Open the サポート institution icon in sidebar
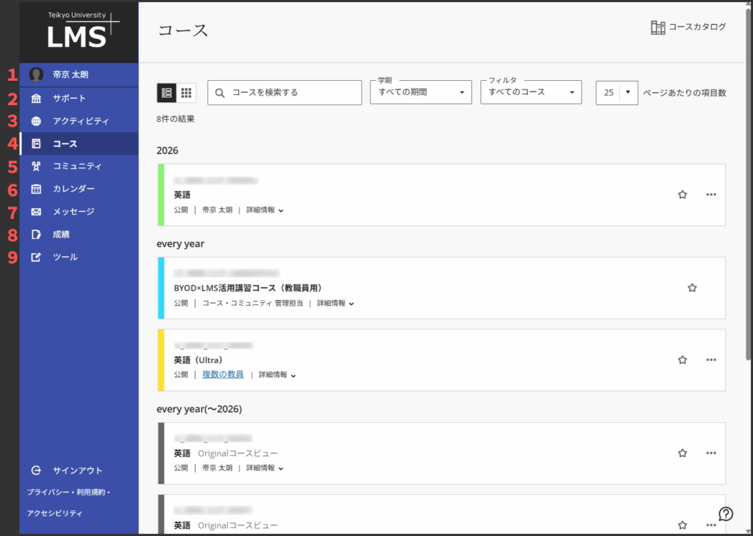 click(x=36, y=99)
